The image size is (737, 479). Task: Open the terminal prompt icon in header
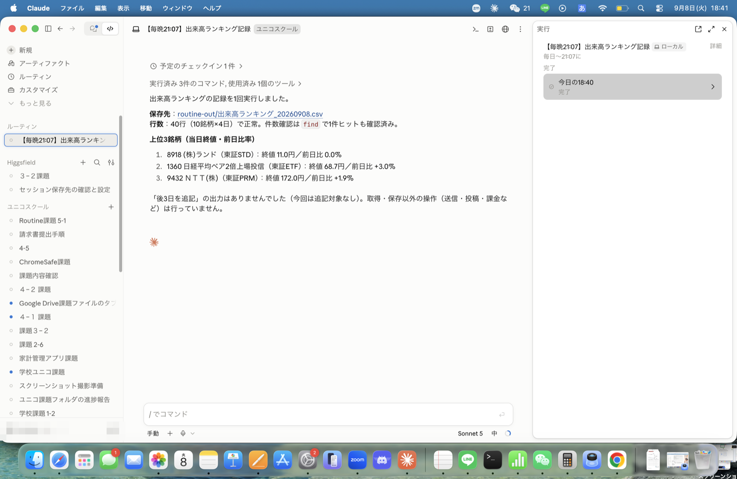click(x=475, y=29)
